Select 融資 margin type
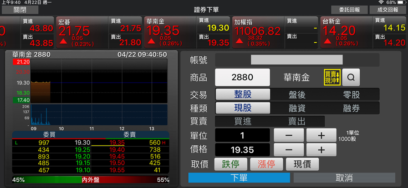Viewport: 408px width, 188px height. click(297, 108)
